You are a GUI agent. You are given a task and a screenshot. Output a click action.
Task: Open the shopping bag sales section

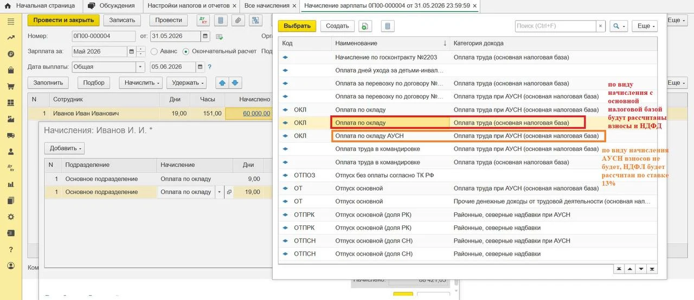pyautogui.click(x=11, y=70)
